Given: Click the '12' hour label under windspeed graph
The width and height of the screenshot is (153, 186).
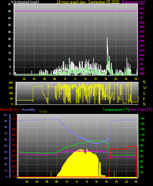Looking at the screenshot, I should click(x=75, y=79).
